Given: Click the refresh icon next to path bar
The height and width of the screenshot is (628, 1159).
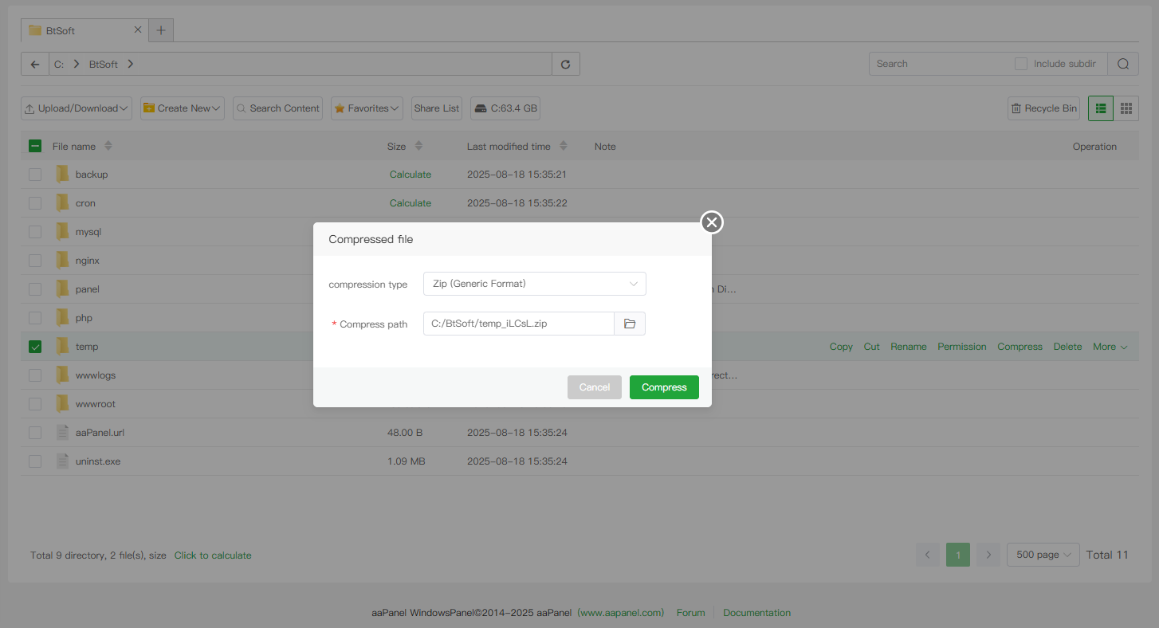Looking at the screenshot, I should [566, 65].
